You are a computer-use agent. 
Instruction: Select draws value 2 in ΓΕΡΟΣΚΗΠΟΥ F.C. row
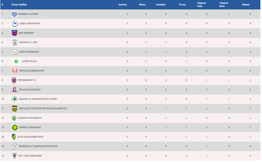point(166,80)
